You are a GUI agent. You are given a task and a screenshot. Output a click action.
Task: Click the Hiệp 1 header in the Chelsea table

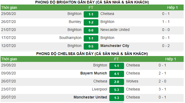pyautogui.click(x=171, y=59)
